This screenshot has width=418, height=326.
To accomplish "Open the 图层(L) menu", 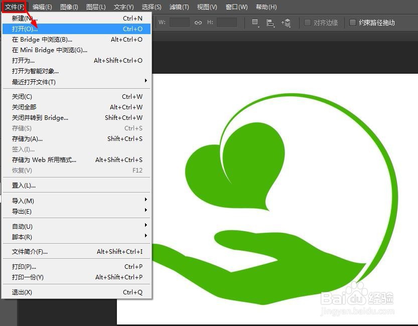I will click(96, 7).
